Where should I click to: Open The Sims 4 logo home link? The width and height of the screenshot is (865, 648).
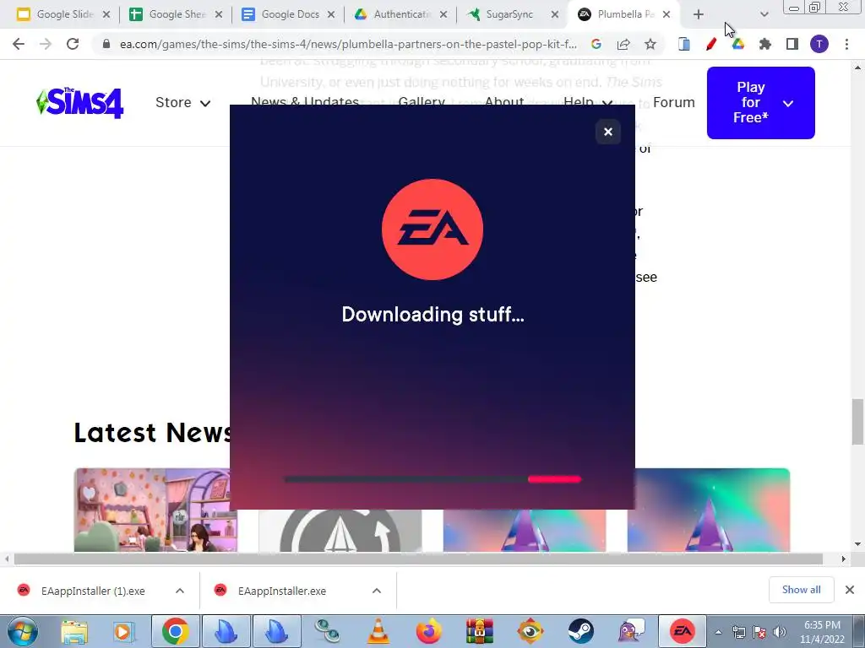(80, 102)
